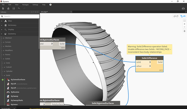
Task: Open the Packages menu
Action: [25, 5]
